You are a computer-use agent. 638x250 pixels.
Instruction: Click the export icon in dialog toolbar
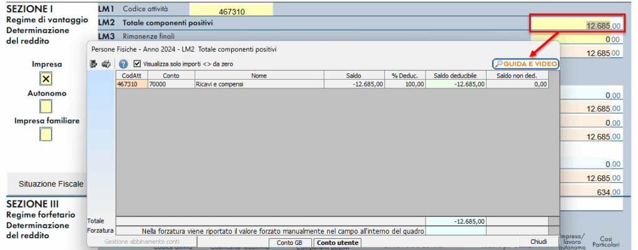tap(94, 63)
